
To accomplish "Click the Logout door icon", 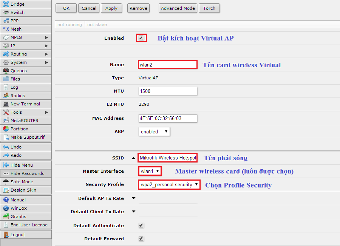I will [6, 235].
